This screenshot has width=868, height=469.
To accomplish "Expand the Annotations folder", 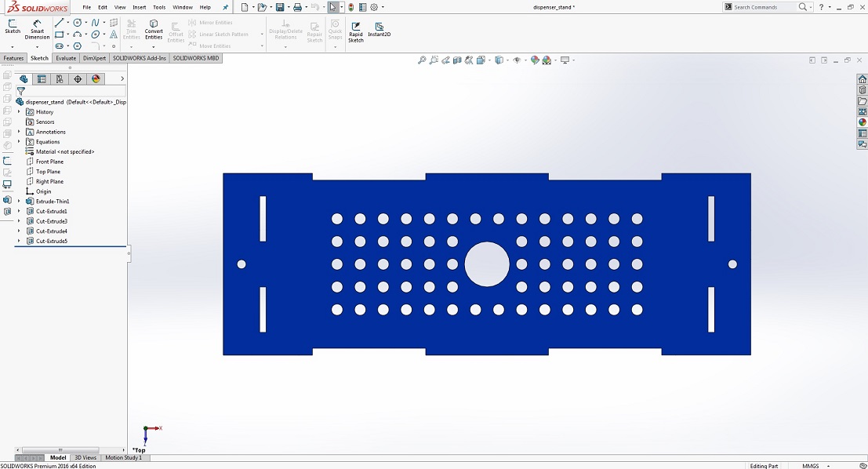I will (19, 132).
